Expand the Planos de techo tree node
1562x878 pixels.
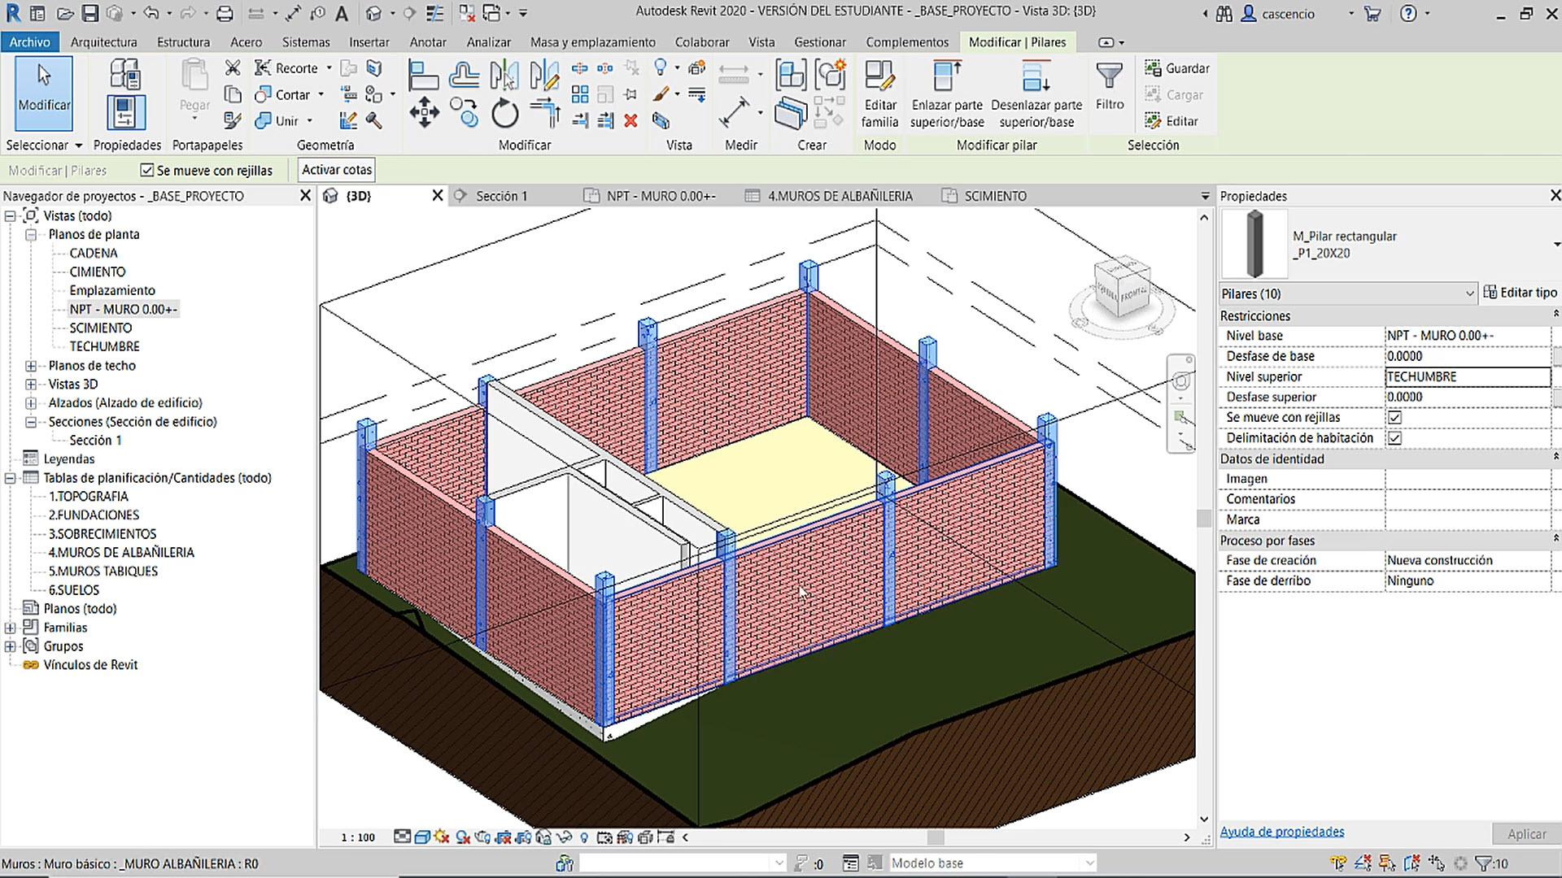click(29, 365)
